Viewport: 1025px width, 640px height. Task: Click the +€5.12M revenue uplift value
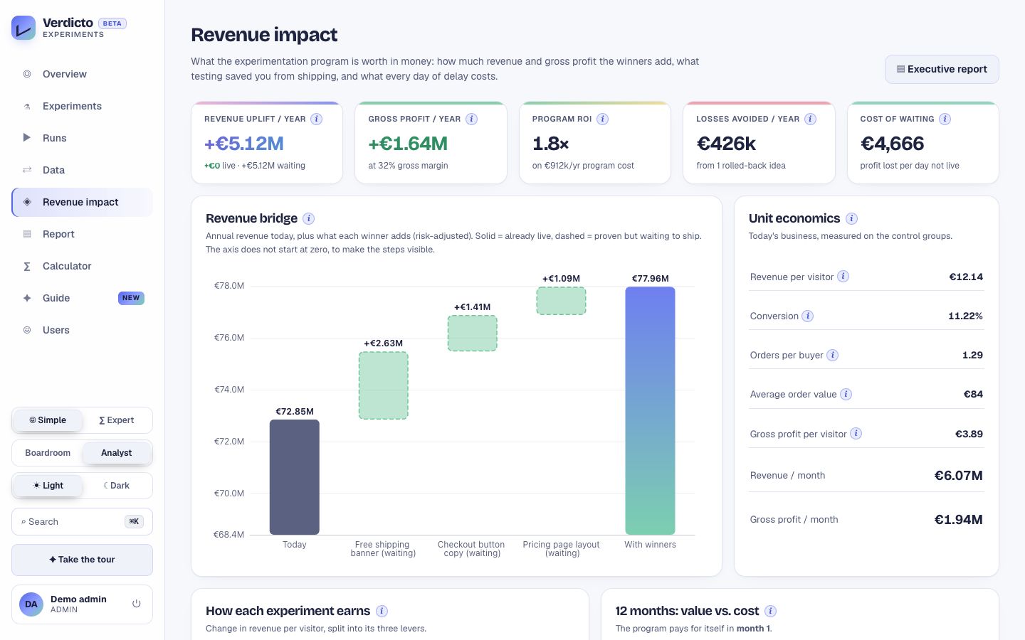(x=244, y=144)
